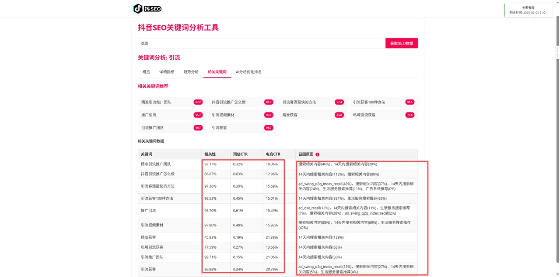The image size is (560, 277).
Task: Select the 趋势分析 tab
Action: pyautogui.click(x=191, y=72)
